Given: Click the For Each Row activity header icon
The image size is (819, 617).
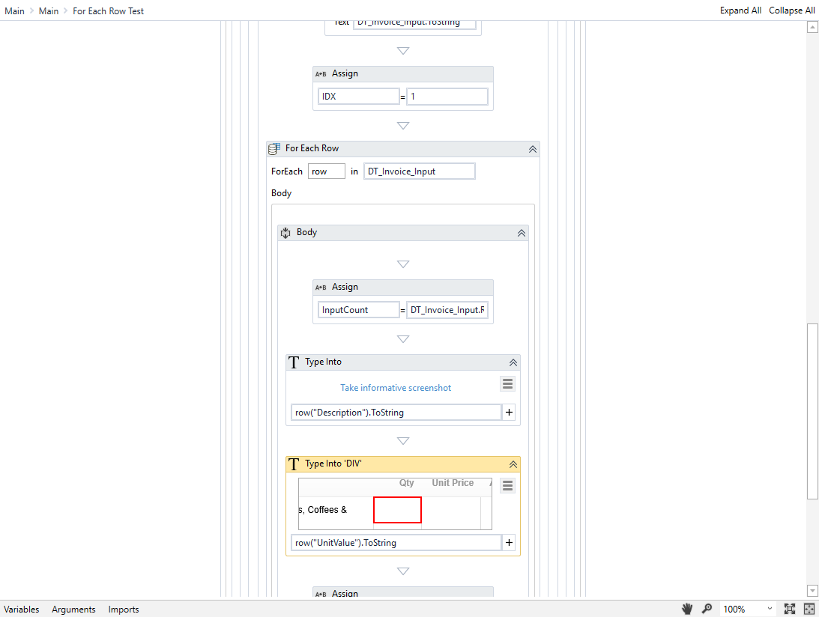Looking at the screenshot, I should [x=274, y=148].
